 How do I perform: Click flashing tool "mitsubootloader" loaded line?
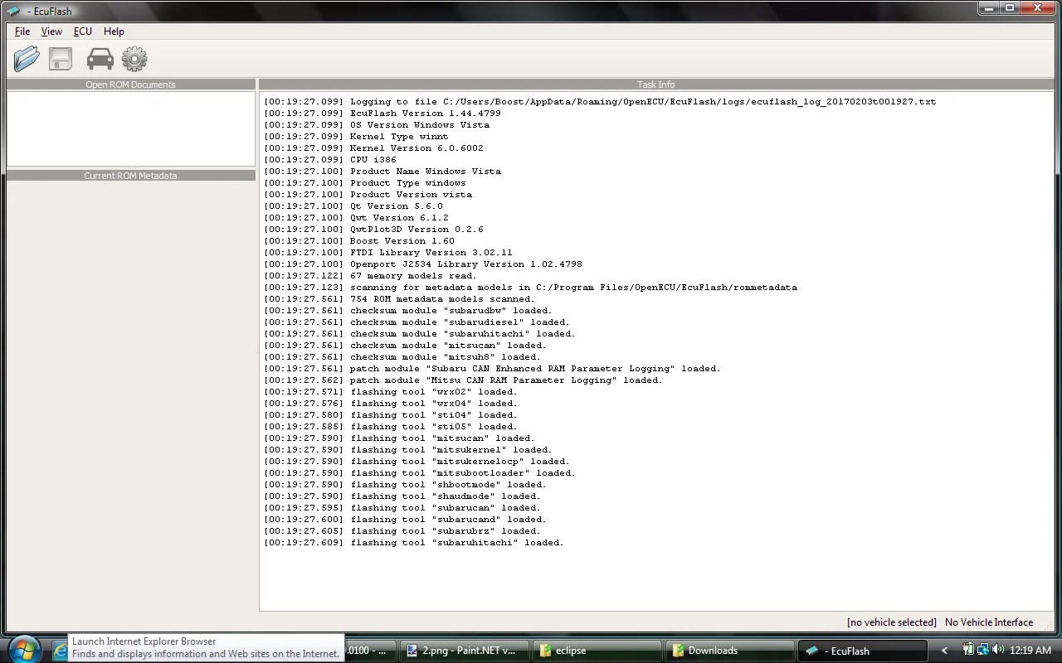point(420,473)
